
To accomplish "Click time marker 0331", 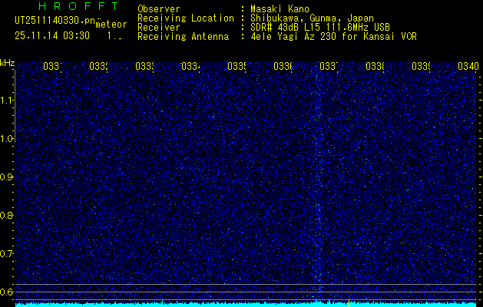I will 52,66.
